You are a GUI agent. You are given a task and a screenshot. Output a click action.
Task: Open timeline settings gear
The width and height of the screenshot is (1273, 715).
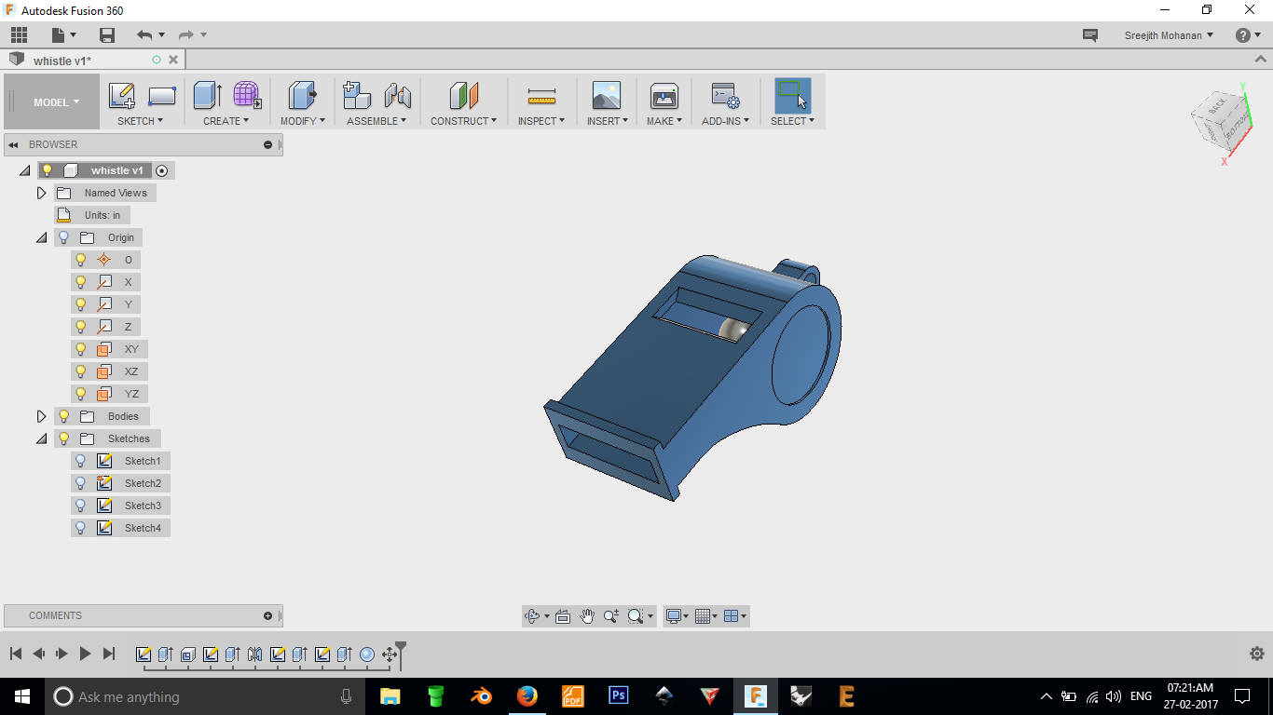click(x=1257, y=654)
